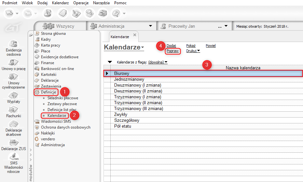Select Definicje in the module tree
Image resolution: width=303 pixels, height=182 pixels.
[48, 92]
